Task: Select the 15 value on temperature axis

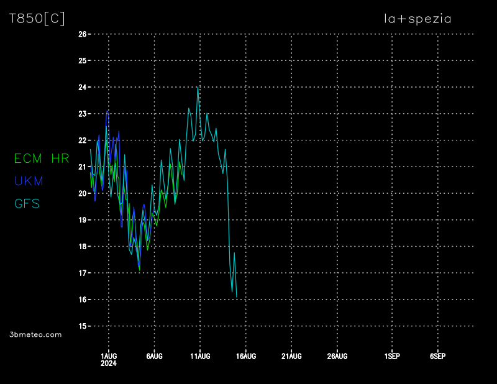Action: (82, 326)
